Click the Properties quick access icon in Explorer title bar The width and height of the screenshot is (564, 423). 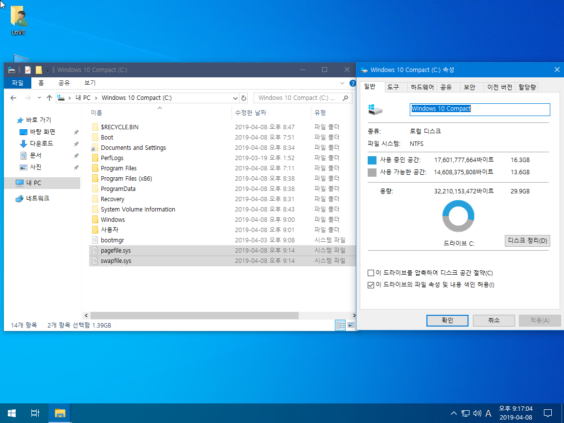point(28,70)
